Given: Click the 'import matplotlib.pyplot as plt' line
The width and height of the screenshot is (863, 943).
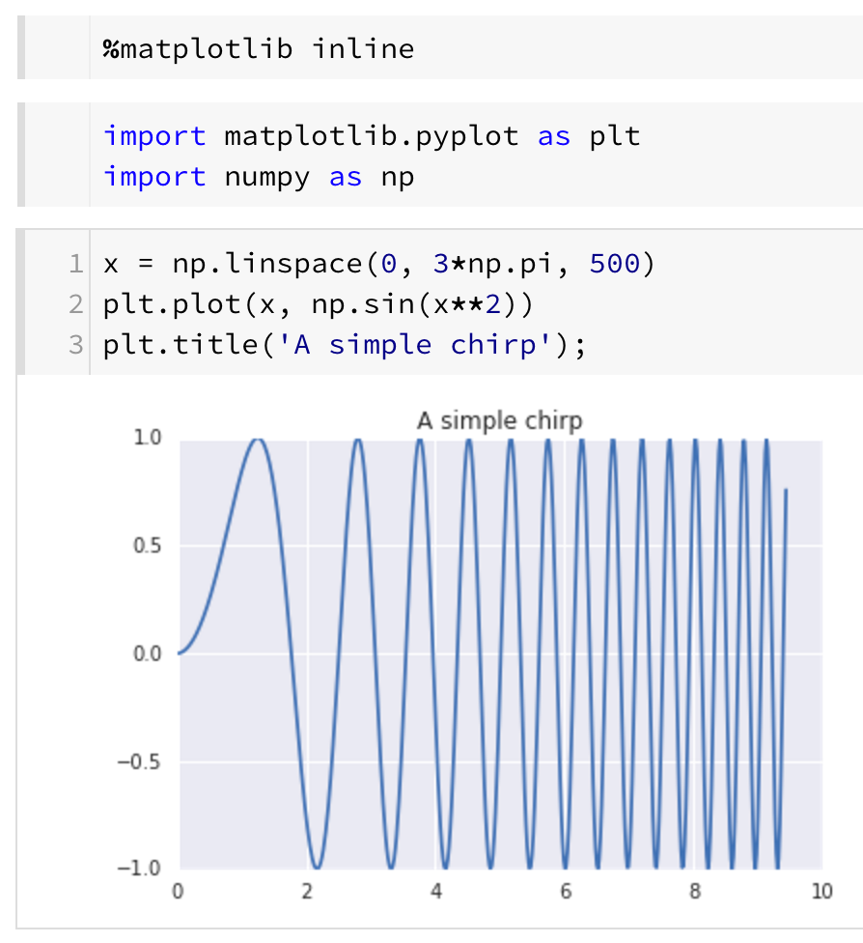Looking at the screenshot, I should pyautogui.click(x=372, y=135).
